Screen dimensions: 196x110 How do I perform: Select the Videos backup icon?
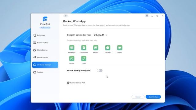pos(120,48)
